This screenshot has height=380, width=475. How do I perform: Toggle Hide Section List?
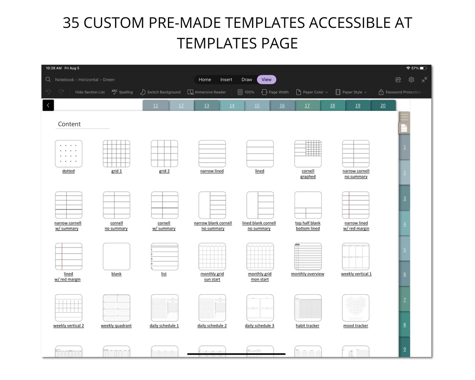pyautogui.click(x=90, y=92)
